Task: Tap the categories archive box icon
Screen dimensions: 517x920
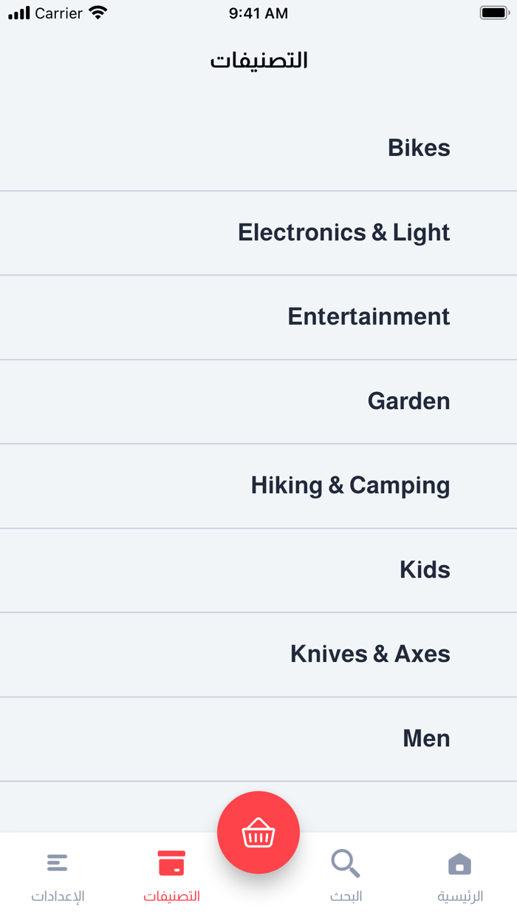Action: [x=171, y=863]
